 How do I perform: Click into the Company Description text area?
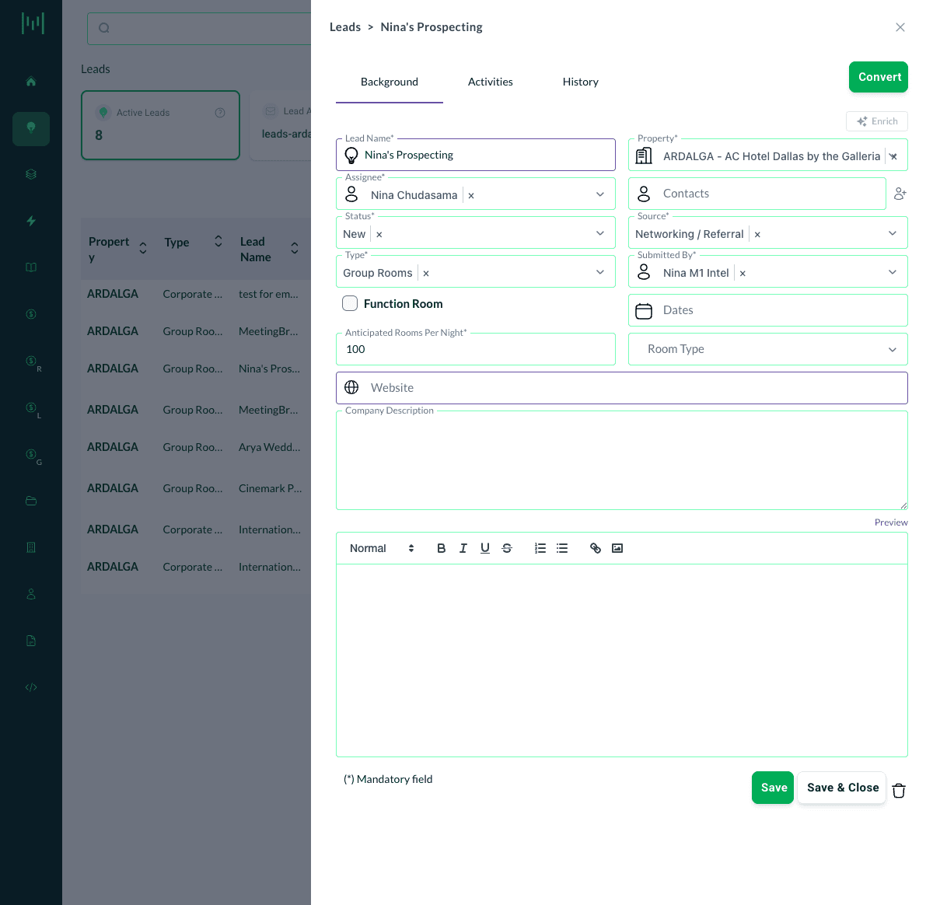point(622,460)
